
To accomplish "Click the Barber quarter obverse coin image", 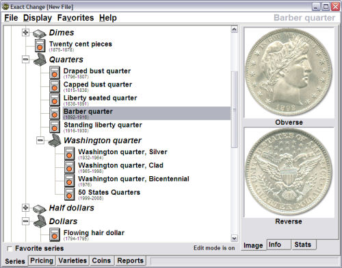I will tap(289, 72).
